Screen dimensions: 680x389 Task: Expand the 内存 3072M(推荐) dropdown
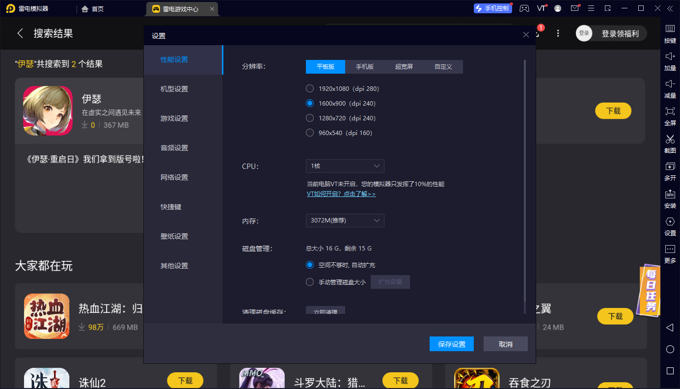point(345,221)
